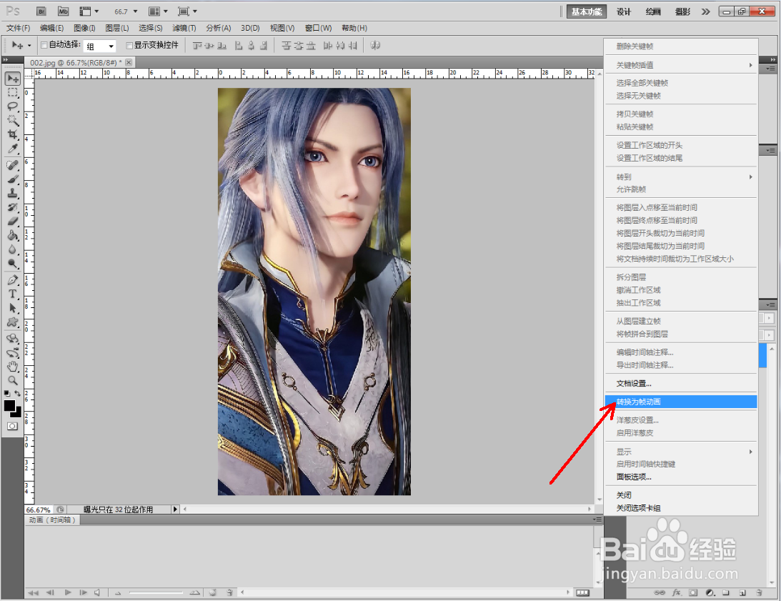Select the Zoom tool
Image resolution: width=781 pixels, height=601 pixels.
tap(12, 381)
